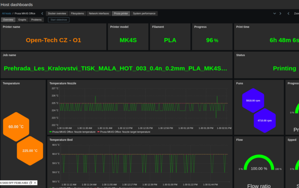The width and height of the screenshot is (299, 188).
Task: Click the 1-30 11:08 AM time label
Action: (x=64, y=128)
